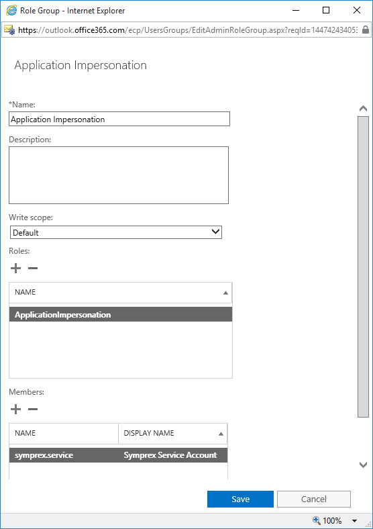This screenshot has height=529, width=373.
Task: Click the zoom magnifier icon in the status bar
Action: point(317,520)
